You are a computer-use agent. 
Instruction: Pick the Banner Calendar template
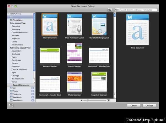pyautogui.click(x=50, y=55)
